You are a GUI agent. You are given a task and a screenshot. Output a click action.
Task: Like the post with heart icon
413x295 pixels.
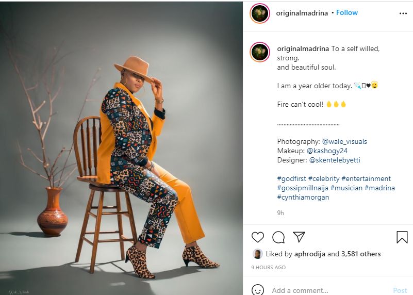(258, 237)
